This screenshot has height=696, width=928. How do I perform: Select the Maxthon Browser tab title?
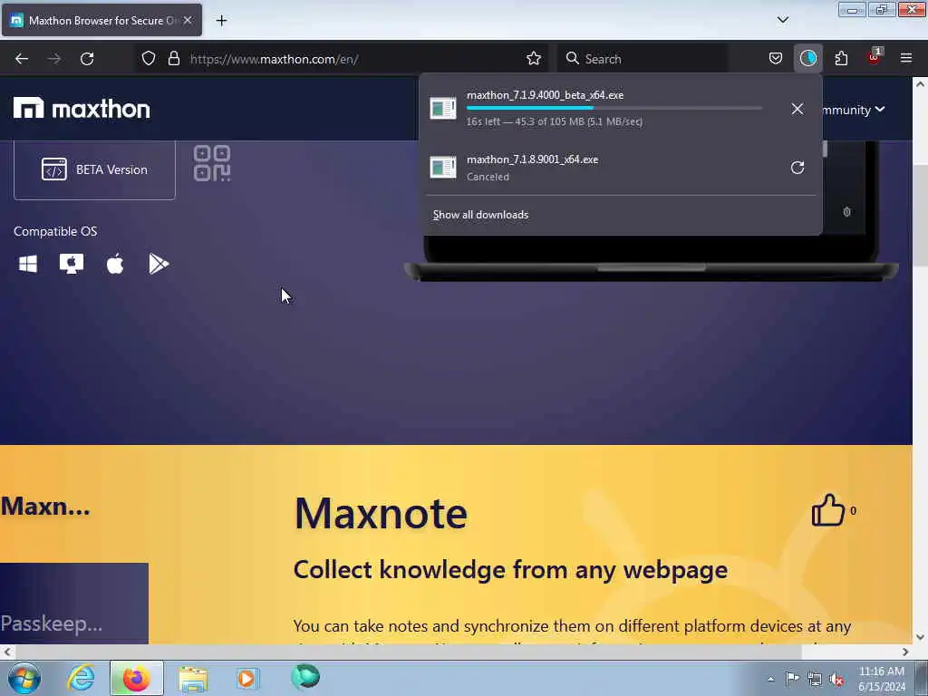(x=103, y=21)
